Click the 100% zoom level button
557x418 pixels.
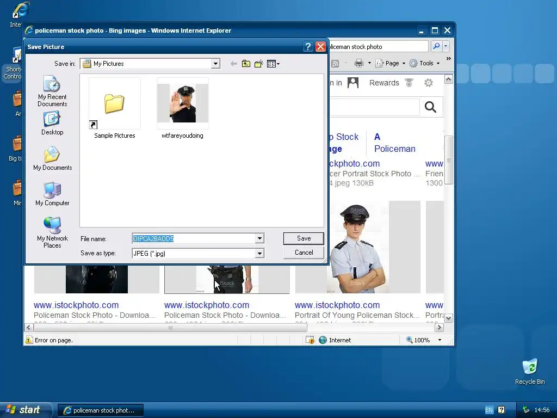[418, 340]
